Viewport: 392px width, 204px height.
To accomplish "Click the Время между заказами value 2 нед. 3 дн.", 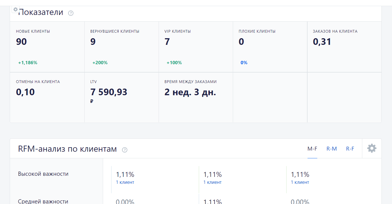I will pyautogui.click(x=190, y=92).
